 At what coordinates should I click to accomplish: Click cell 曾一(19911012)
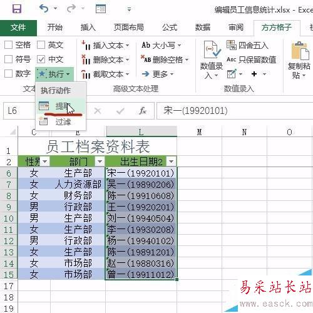[141, 274]
